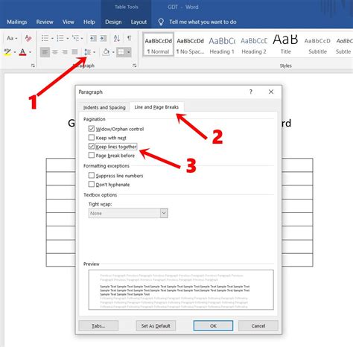Enable Suppress line numbers checkbox
The width and height of the screenshot is (353, 347).
click(92, 176)
